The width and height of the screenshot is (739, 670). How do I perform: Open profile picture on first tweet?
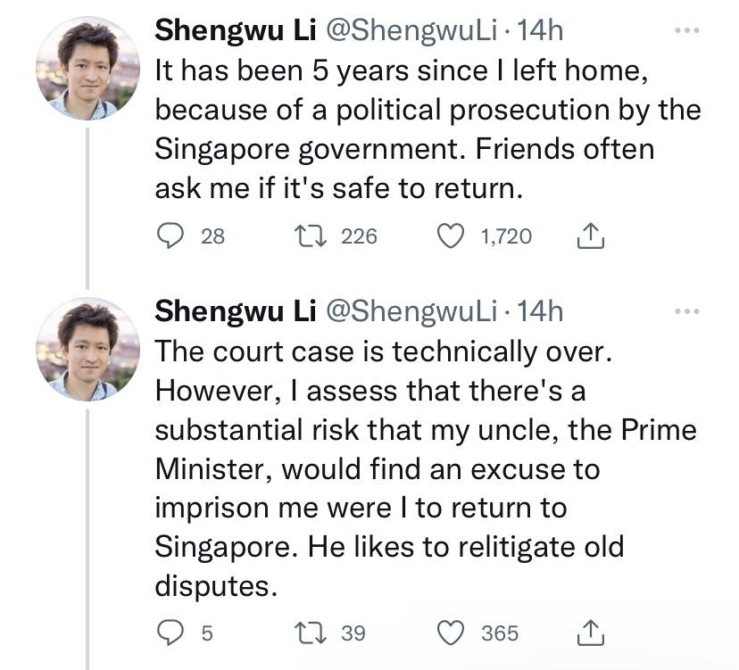pyautogui.click(x=87, y=68)
